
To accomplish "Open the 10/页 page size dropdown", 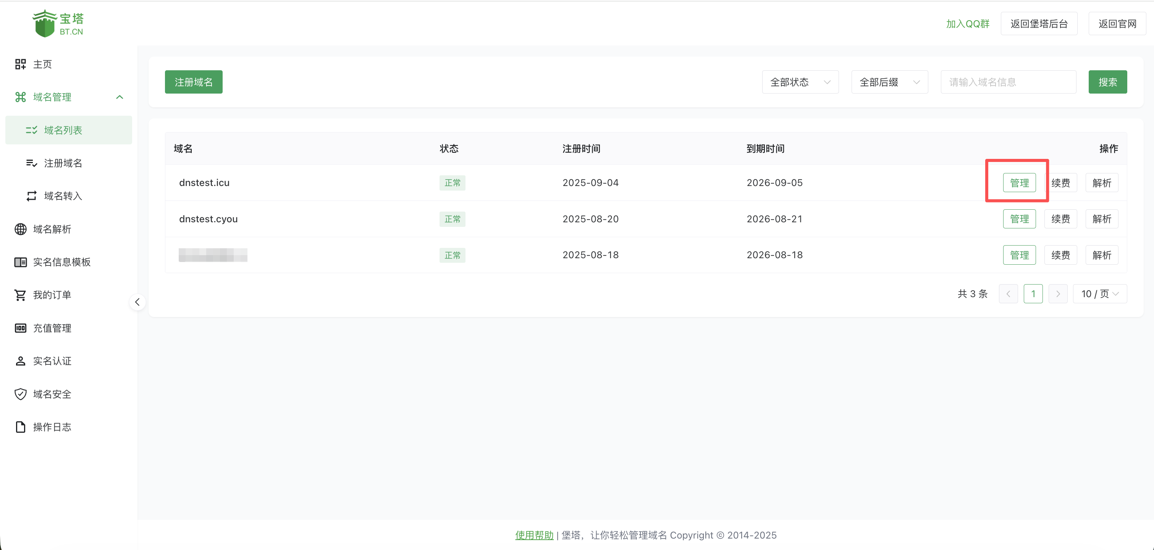I will pos(1100,294).
